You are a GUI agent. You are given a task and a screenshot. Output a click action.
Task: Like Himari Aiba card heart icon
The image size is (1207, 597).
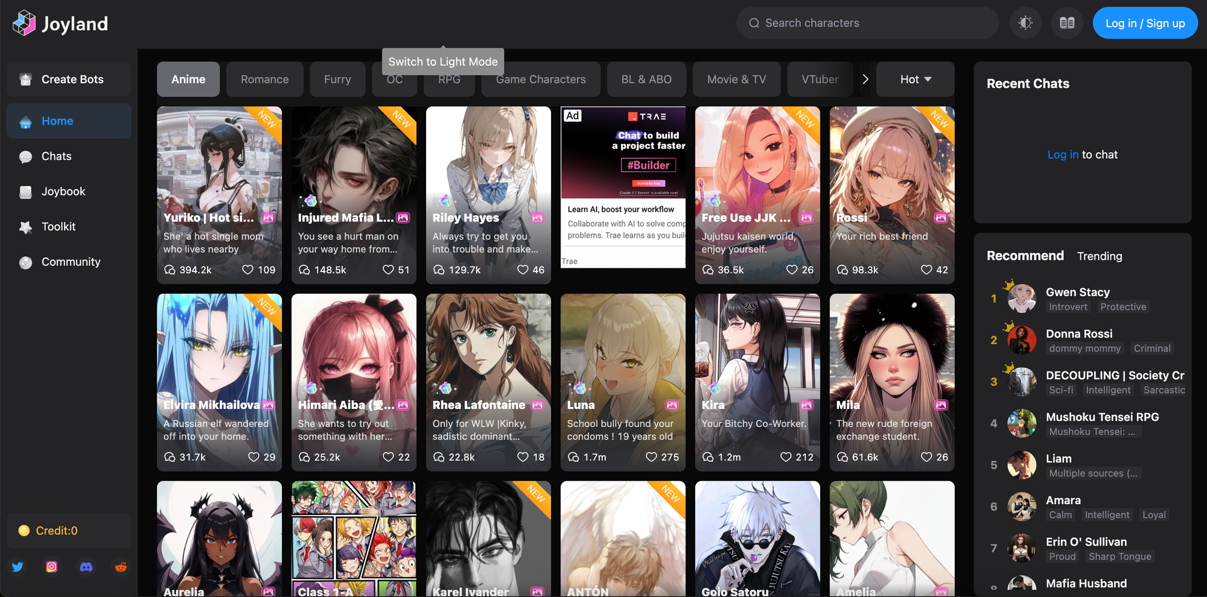pyautogui.click(x=388, y=457)
